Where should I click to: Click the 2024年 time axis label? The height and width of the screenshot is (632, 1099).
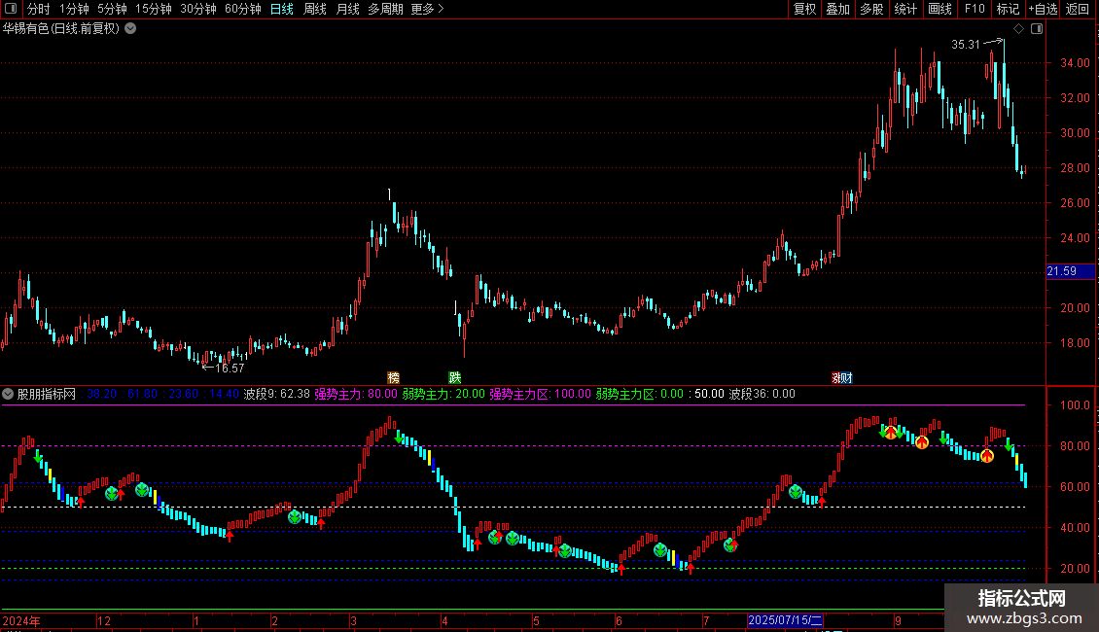point(21,620)
